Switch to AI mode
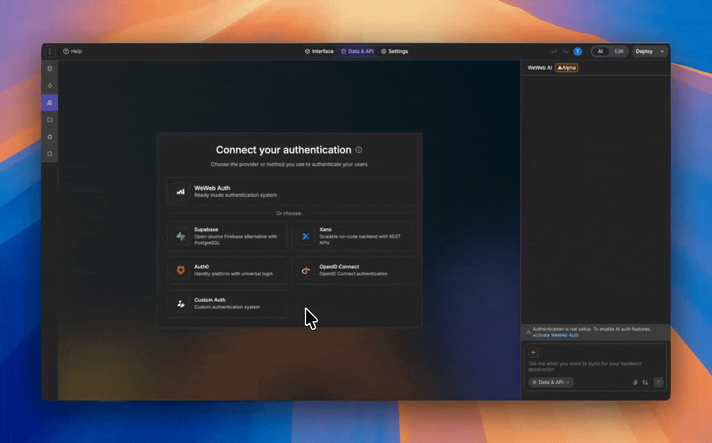Image resolution: width=712 pixels, height=443 pixels. pyautogui.click(x=600, y=51)
